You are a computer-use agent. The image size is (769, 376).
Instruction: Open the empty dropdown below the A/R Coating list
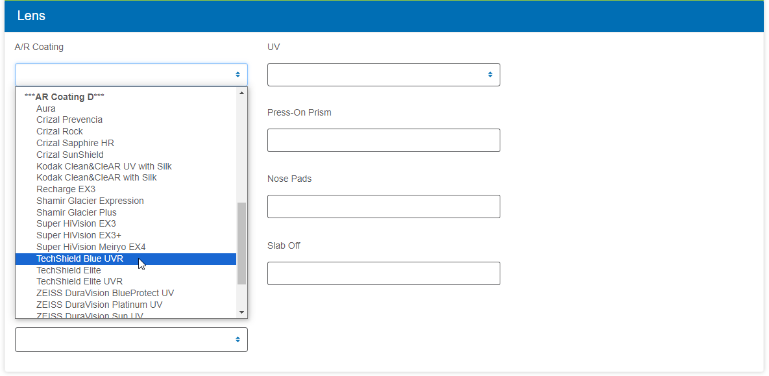pyautogui.click(x=131, y=340)
